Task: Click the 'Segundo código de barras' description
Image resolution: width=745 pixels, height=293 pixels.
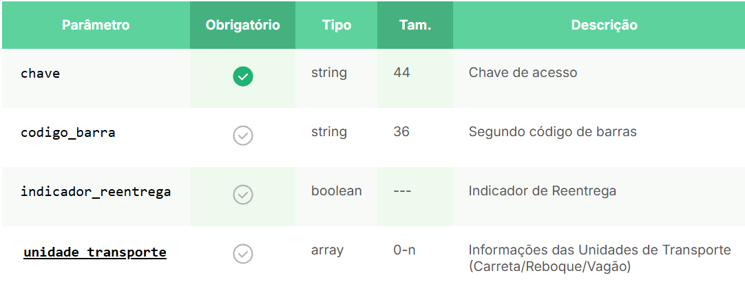Action: [553, 131]
